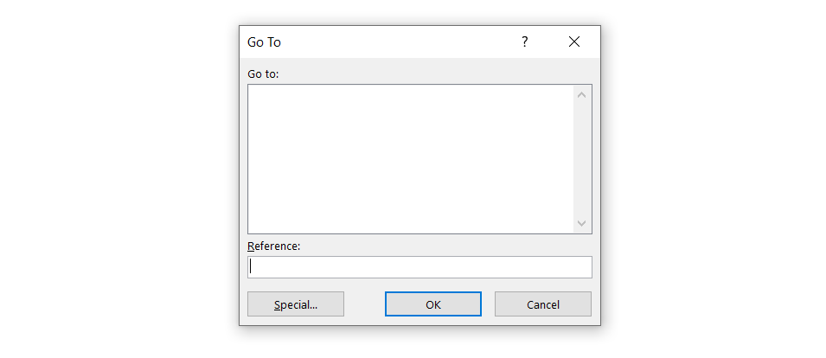Click the Go To title bar text
This screenshot has width=826, height=358.
264,42
